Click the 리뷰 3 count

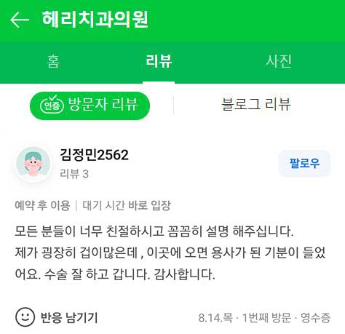[74, 174]
